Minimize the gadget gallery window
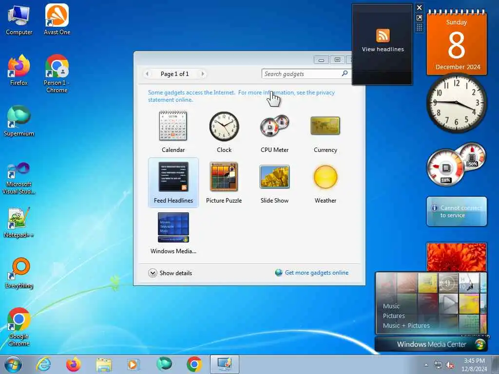The image size is (499, 374). tap(322, 60)
